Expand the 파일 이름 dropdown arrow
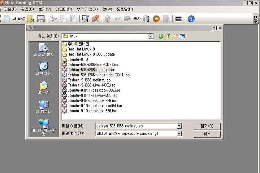 tap(179, 126)
